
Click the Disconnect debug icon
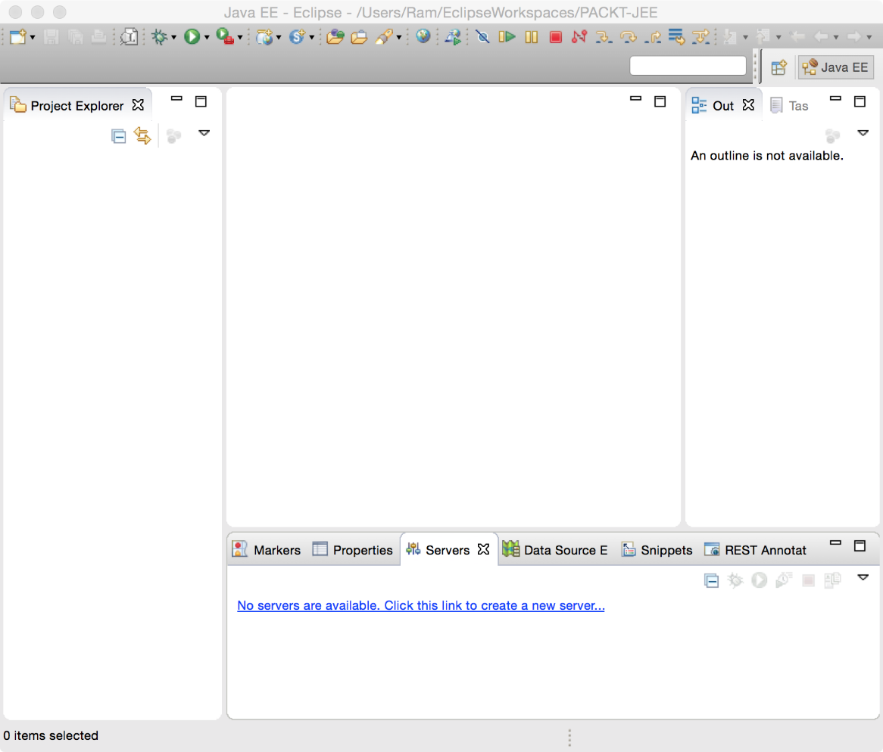coord(579,37)
